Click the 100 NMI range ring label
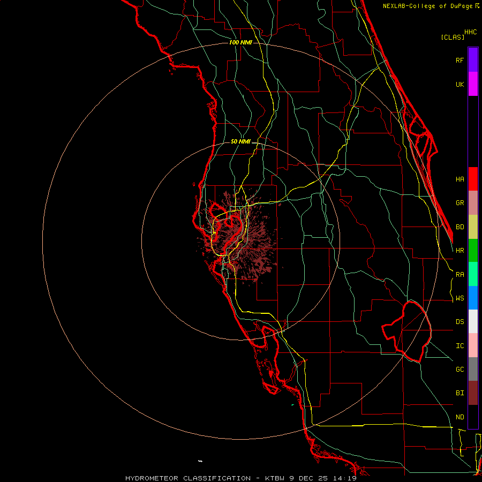Image resolution: width=482 pixels, height=482 pixels. pyautogui.click(x=240, y=42)
